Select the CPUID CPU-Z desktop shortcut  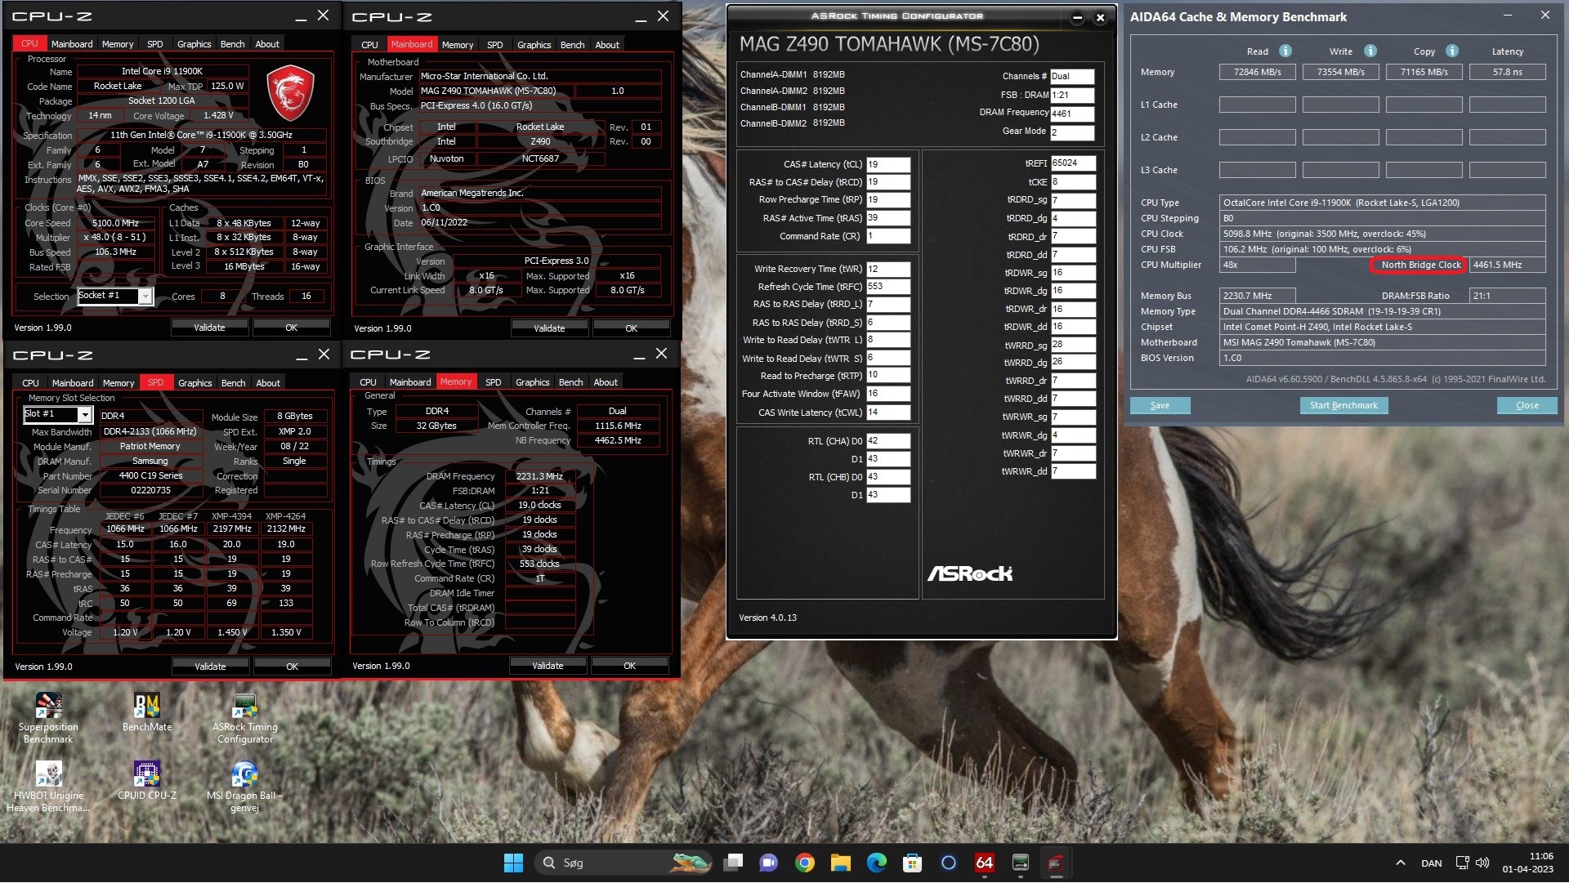pyautogui.click(x=147, y=781)
